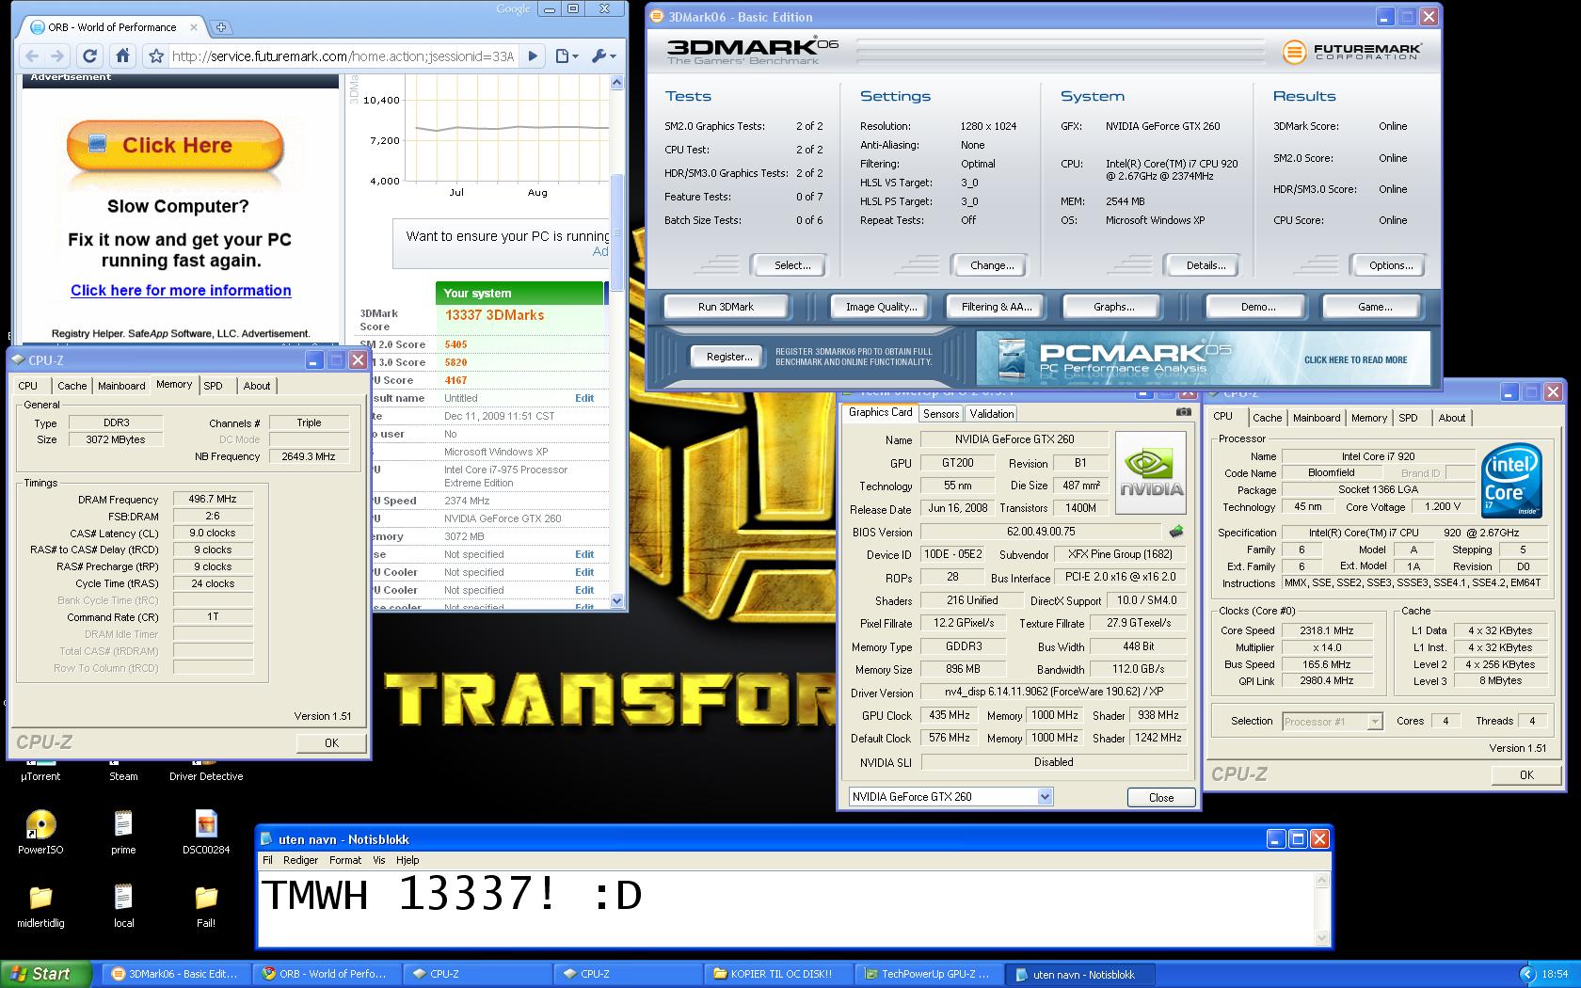1581x988 pixels.
Task: Open the browser page menu
Action: click(x=566, y=56)
